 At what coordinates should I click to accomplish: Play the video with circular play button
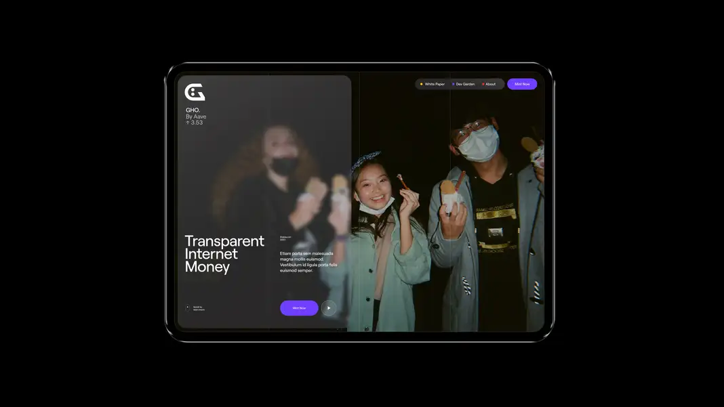[329, 307]
